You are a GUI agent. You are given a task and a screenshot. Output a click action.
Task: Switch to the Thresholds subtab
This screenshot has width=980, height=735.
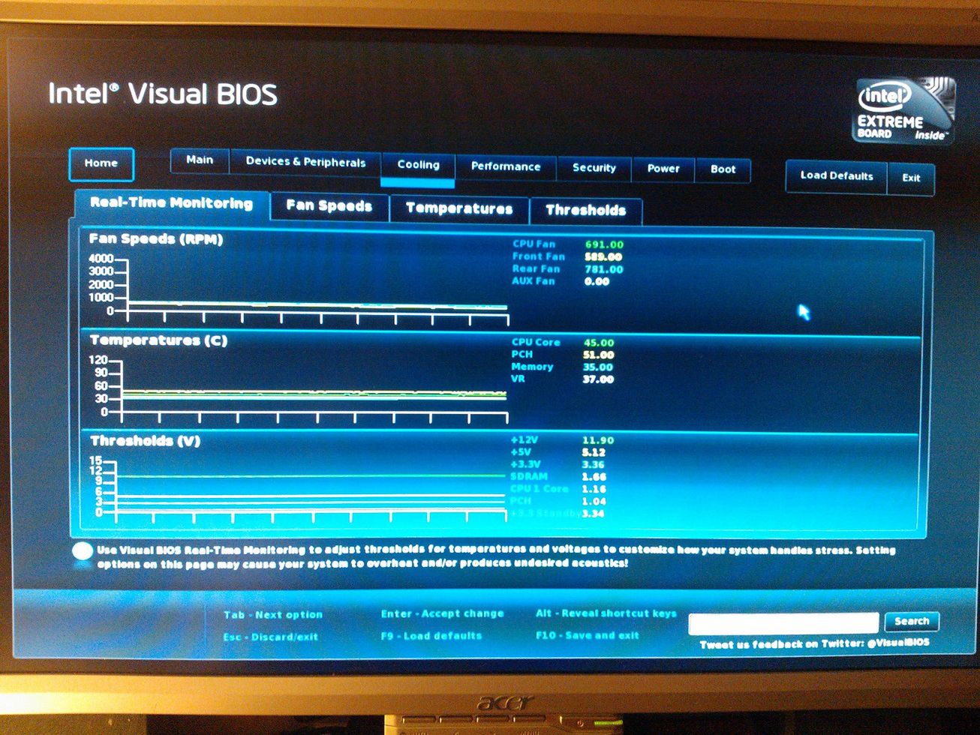586,211
